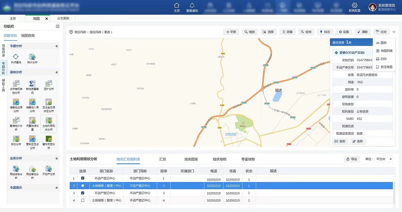The height and width of the screenshot is (212, 402).
Task: Activate the 测量 (Measure) tool
Action: coord(287,32)
